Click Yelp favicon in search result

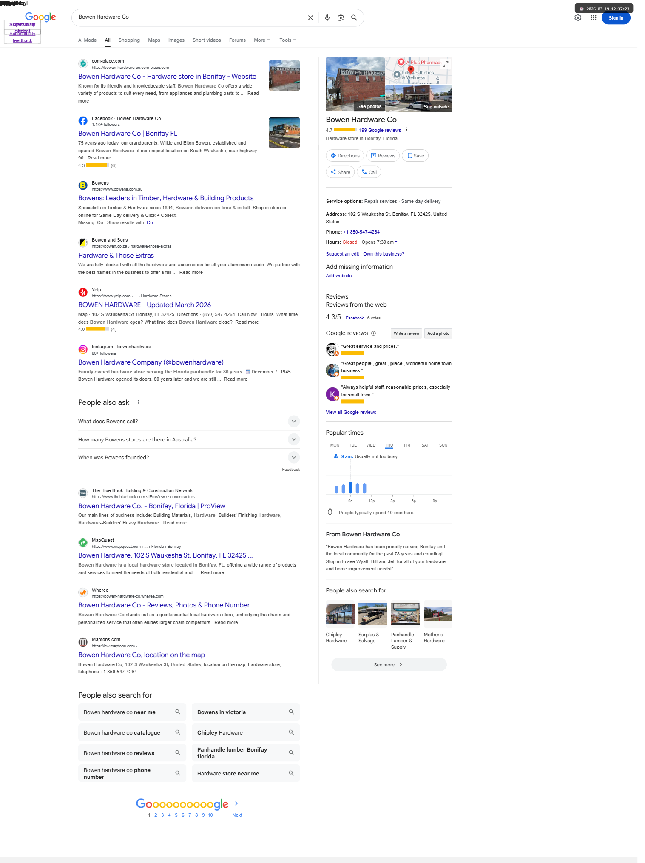83,292
